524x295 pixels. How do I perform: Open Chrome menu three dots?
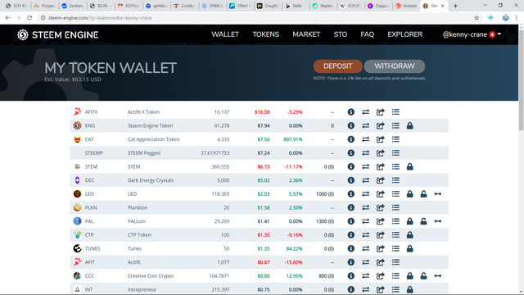pos(517,18)
